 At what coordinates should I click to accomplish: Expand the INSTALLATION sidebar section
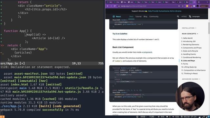click(x=189, y=28)
